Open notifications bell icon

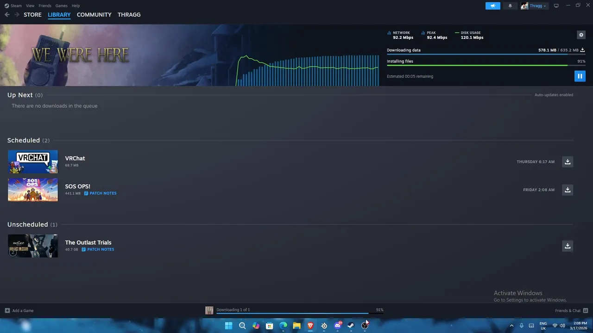click(510, 6)
